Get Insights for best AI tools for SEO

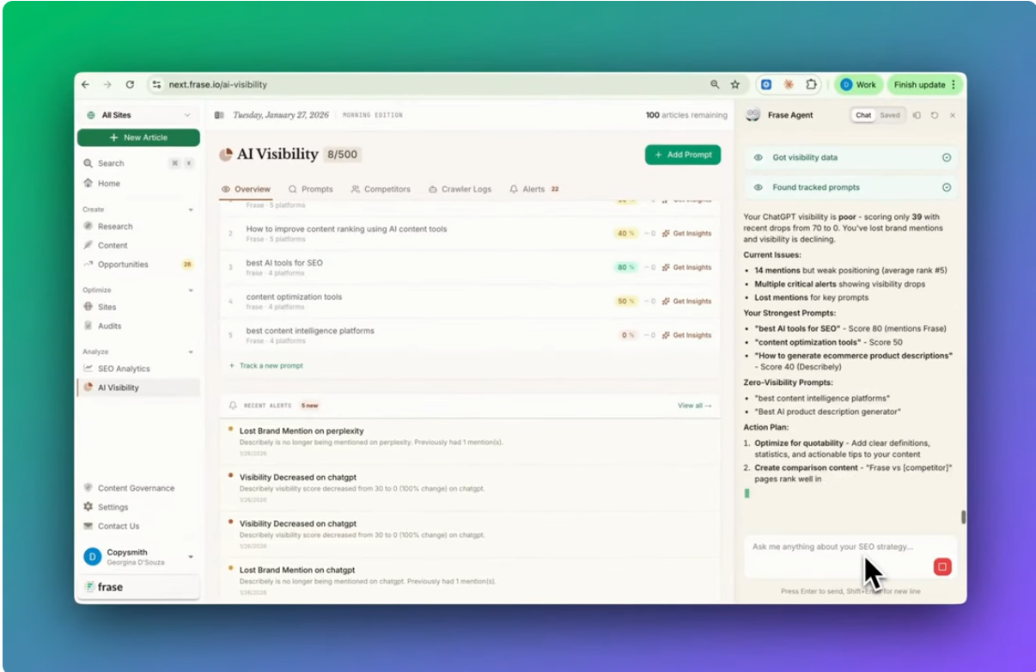[687, 267]
